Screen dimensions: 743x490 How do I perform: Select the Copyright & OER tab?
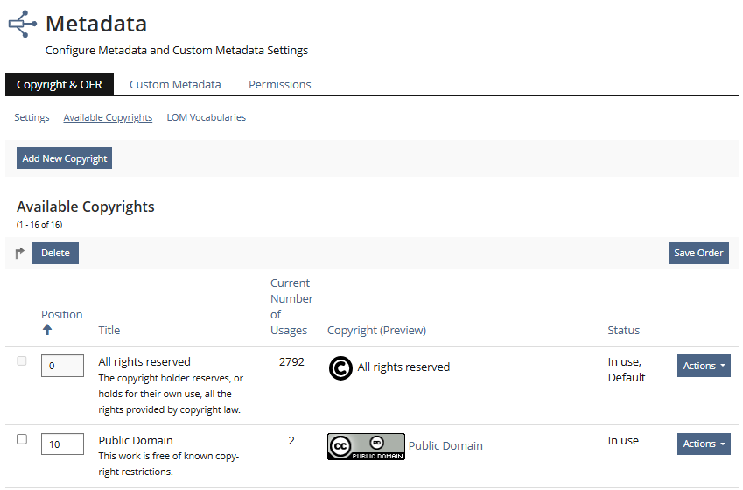tap(60, 85)
